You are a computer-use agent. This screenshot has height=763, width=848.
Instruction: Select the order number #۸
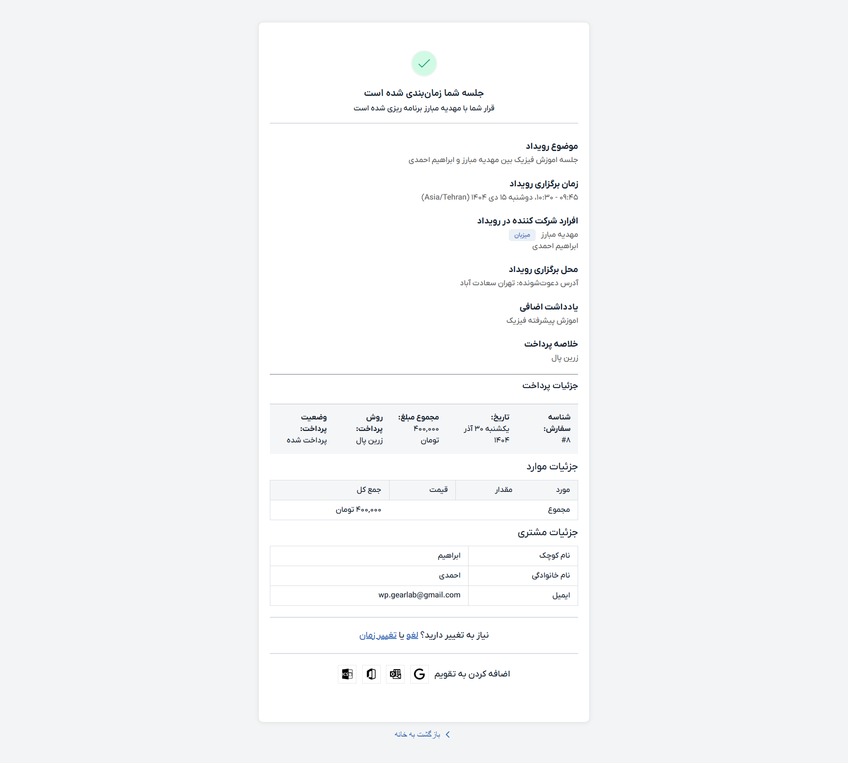tap(566, 440)
